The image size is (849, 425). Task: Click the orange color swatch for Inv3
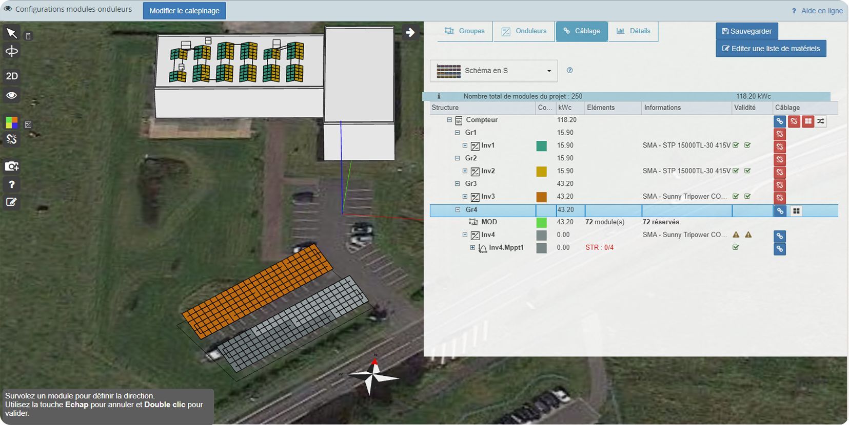pyautogui.click(x=541, y=197)
